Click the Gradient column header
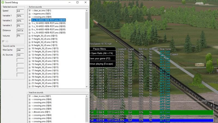218x123 pixels. (x=122, y=49)
